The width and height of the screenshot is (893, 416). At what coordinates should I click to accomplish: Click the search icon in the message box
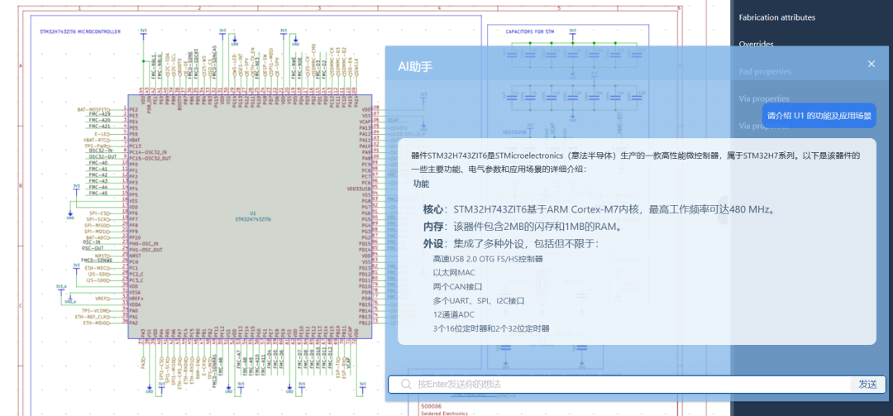pyautogui.click(x=405, y=384)
